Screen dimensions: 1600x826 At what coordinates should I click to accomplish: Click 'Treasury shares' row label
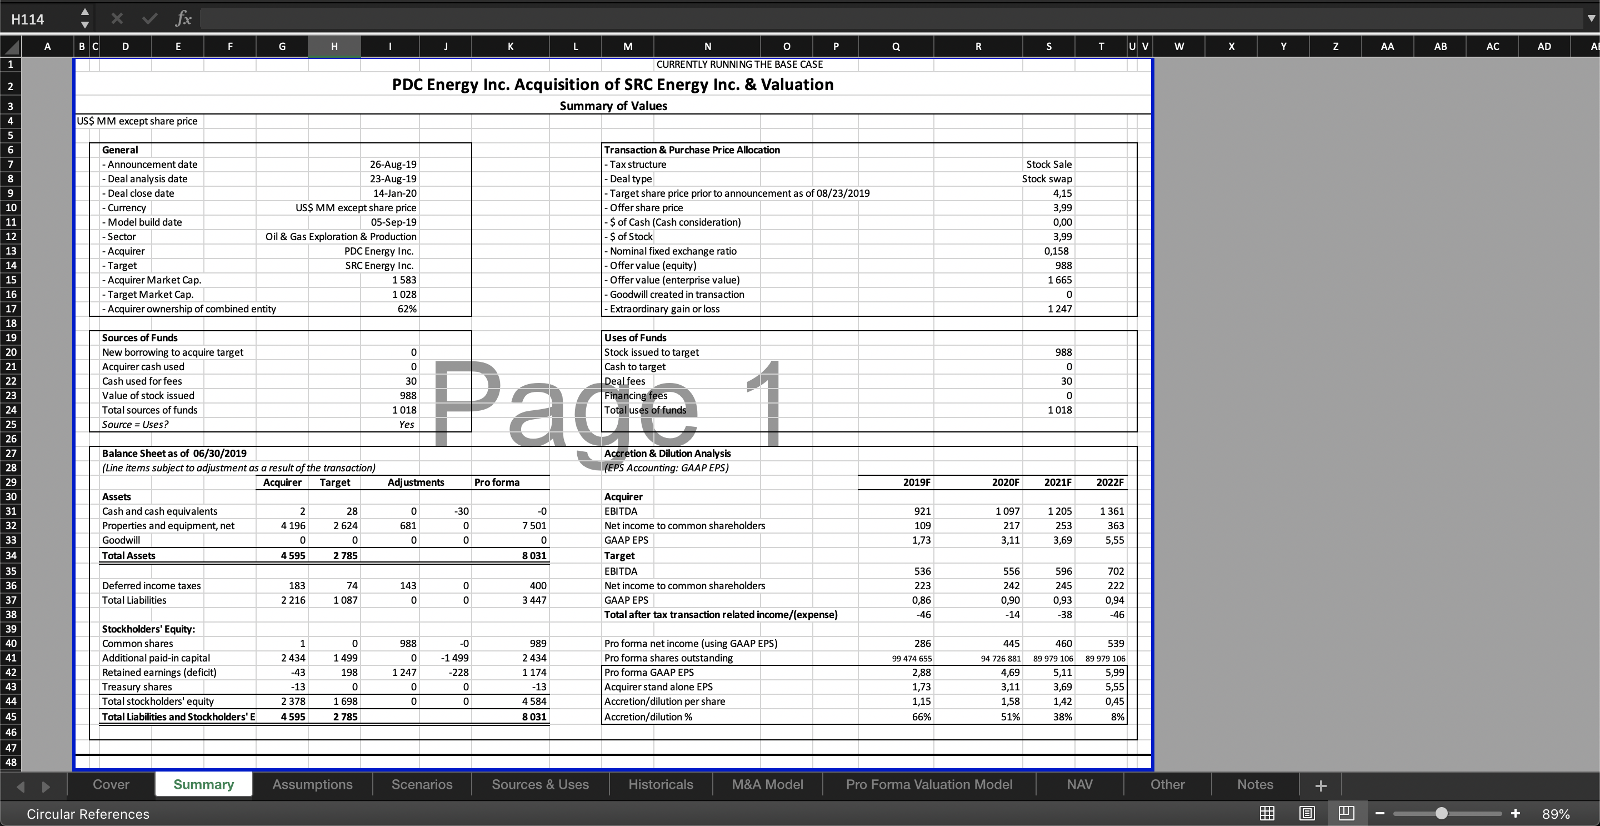(137, 687)
